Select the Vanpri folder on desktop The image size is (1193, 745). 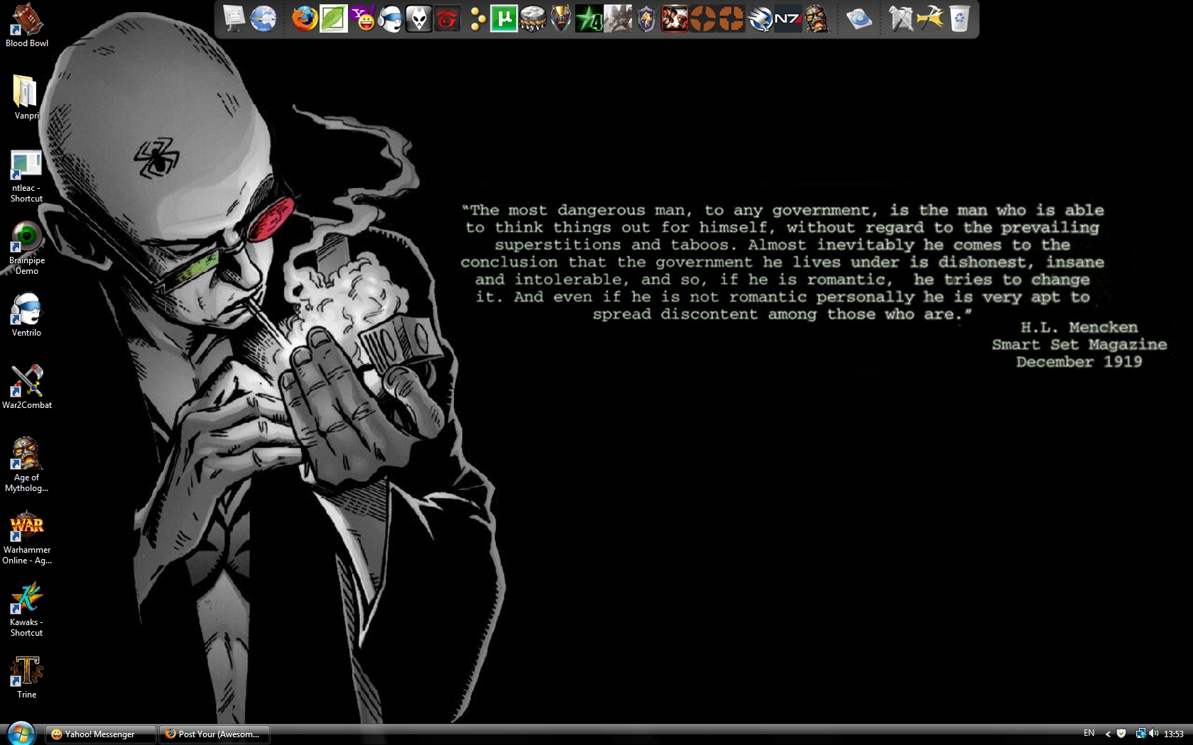27,98
